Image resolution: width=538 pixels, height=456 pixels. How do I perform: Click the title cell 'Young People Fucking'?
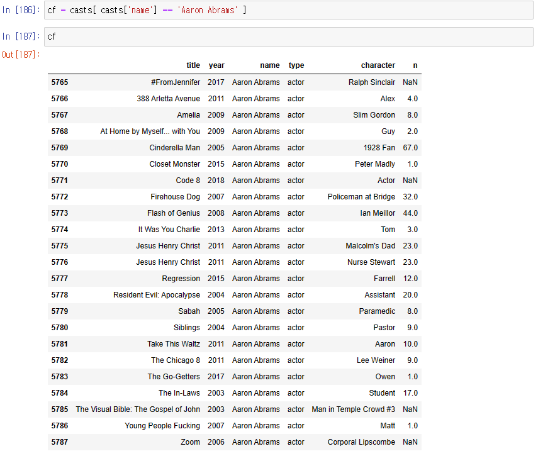pyautogui.click(x=162, y=426)
